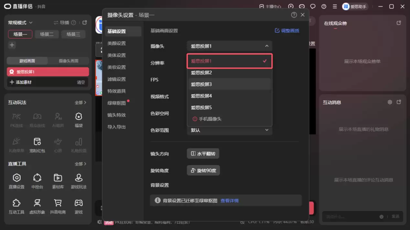
Task: Click help icon next to 导播
Action: [74, 23]
